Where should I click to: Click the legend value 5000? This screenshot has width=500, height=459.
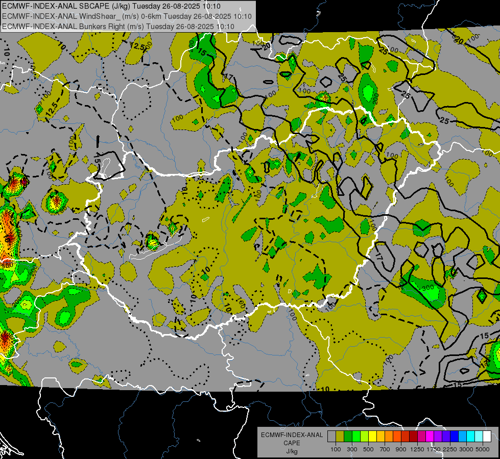(483, 449)
